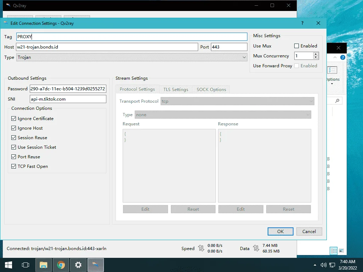Show hidden tray icons chevron

315,265
